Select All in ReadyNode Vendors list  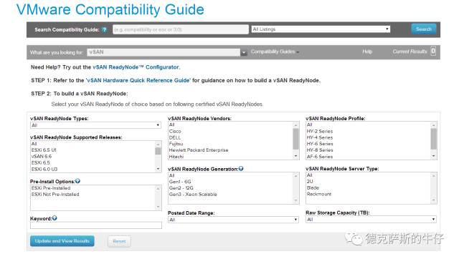pyautogui.click(x=172, y=124)
